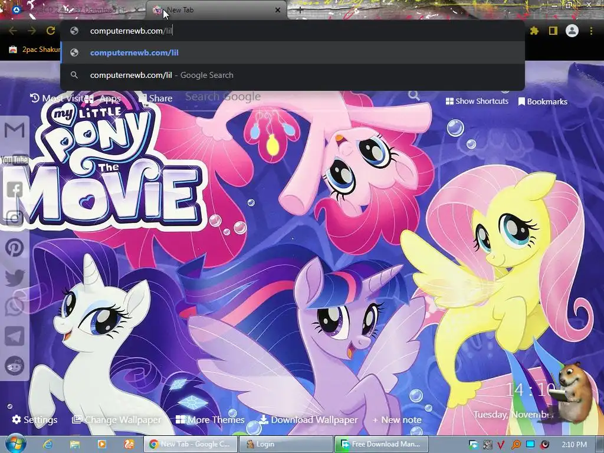Open Facebook shortcut in the sidebar
The width and height of the screenshot is (604, 453).
(15, 189)
